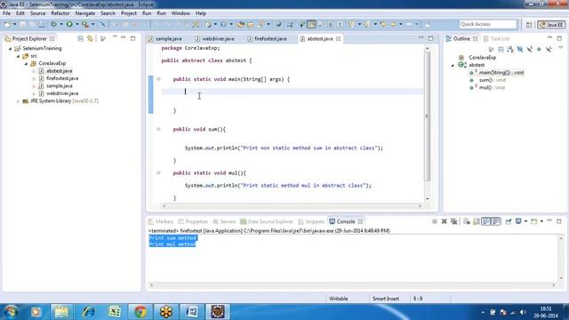This screenshot has width=569, height=320.
Task: Click Remove Launch icon in Console toolbar
Action: 445,221
